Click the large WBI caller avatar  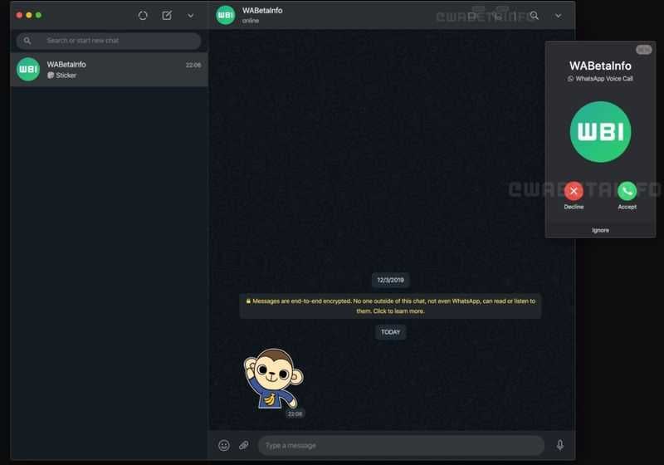[x=600, y=132]
